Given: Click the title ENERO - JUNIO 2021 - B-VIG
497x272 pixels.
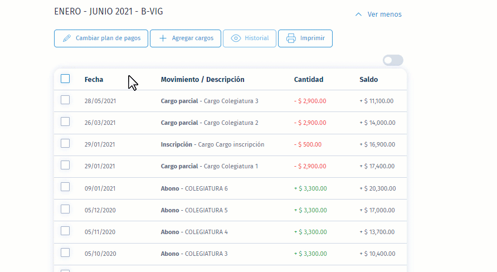Looking at the screenshot, I should click(x=109, y=11).
